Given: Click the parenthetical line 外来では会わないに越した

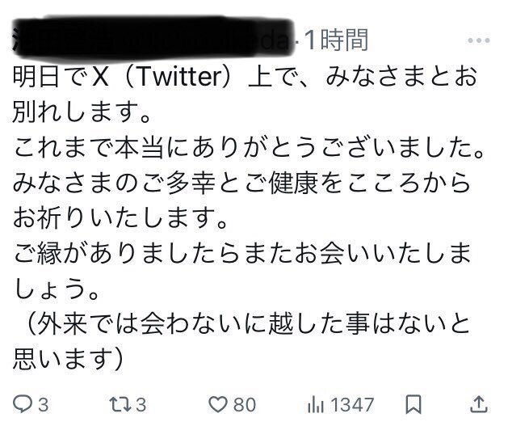Looking at the screenshot, I should 248,323.
